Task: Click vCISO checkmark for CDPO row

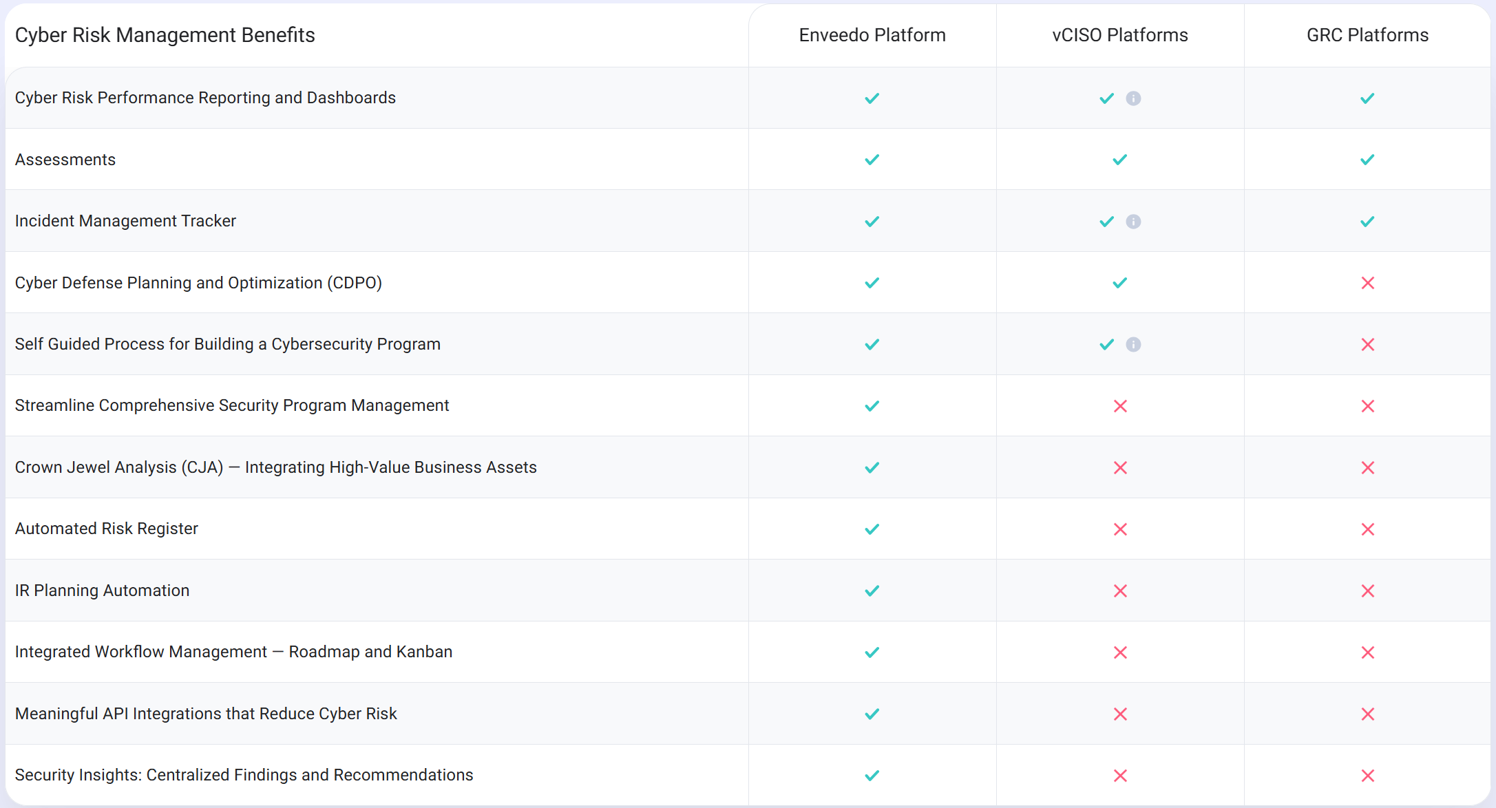Action: click(x=1120, y=283)
